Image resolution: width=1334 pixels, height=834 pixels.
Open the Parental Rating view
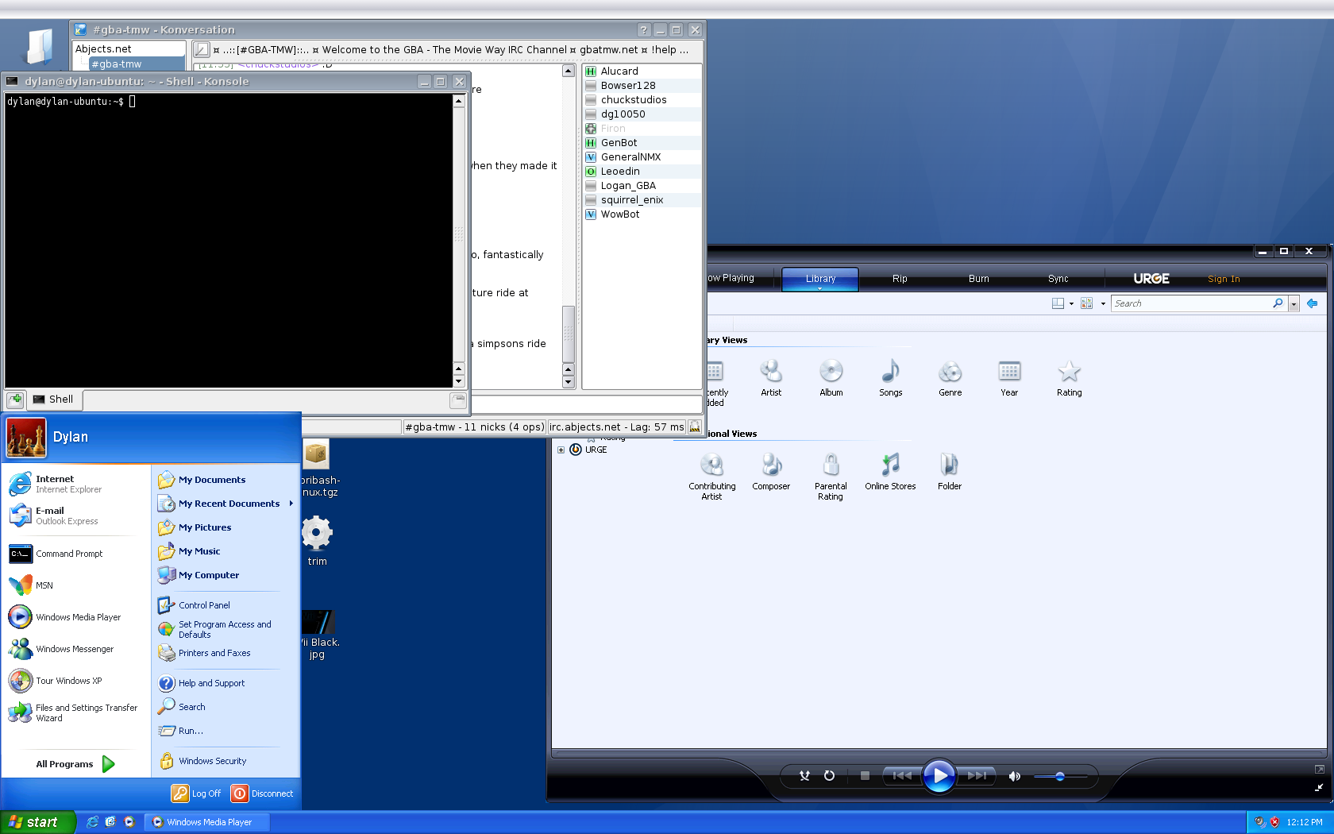click(831, 465)
